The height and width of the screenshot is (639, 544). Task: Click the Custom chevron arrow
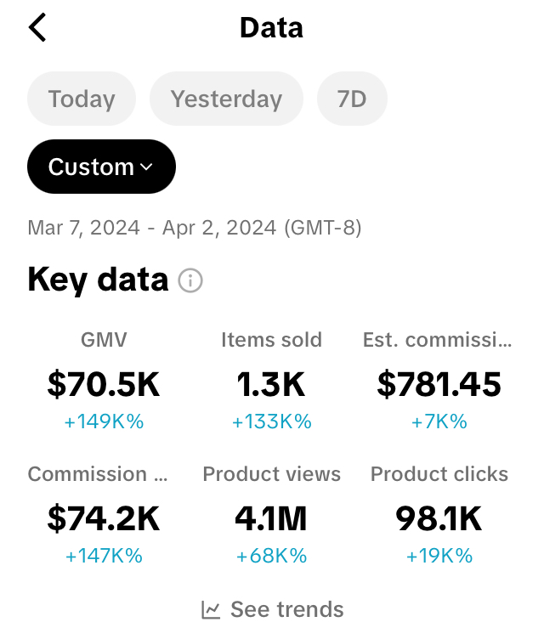click(146, 167)
